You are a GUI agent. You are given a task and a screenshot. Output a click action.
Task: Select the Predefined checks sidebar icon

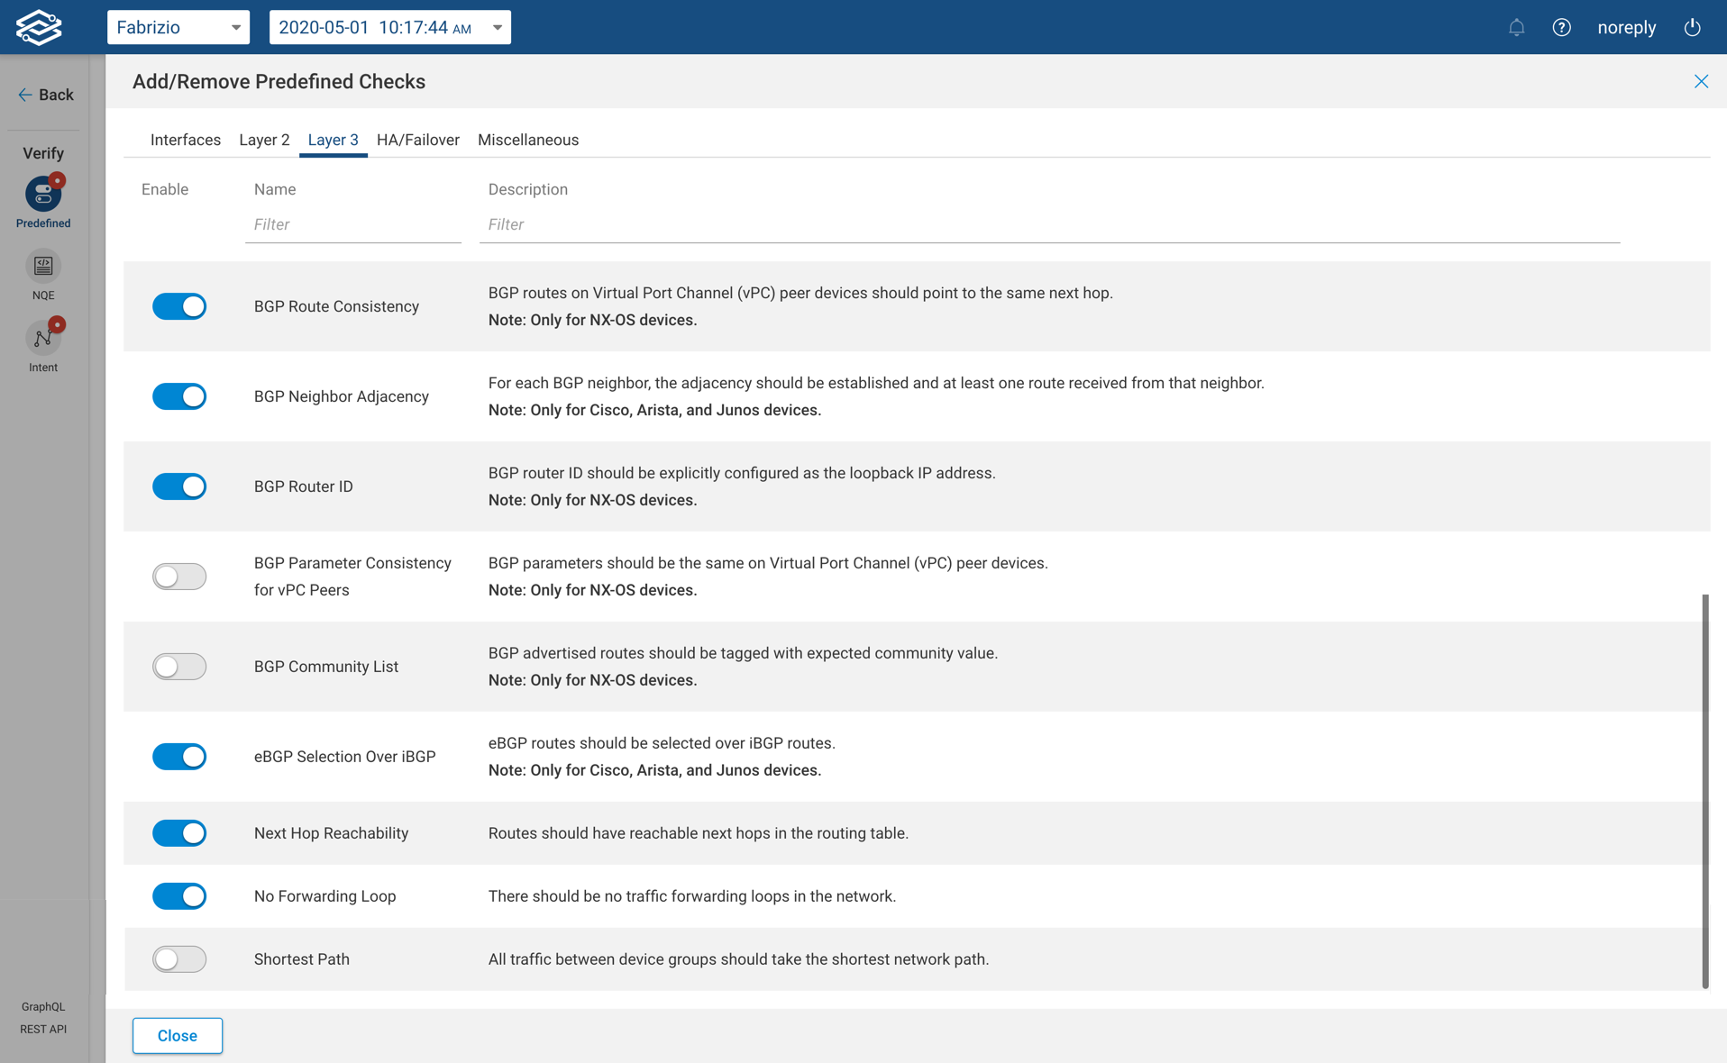pyautogui.click(x=43, y=195)
